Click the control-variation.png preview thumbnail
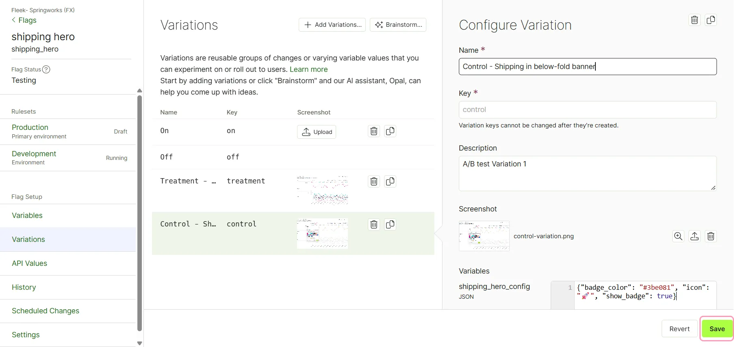This screenshot has height=347, width=734. pyautogui.click(x=484, y=236)
